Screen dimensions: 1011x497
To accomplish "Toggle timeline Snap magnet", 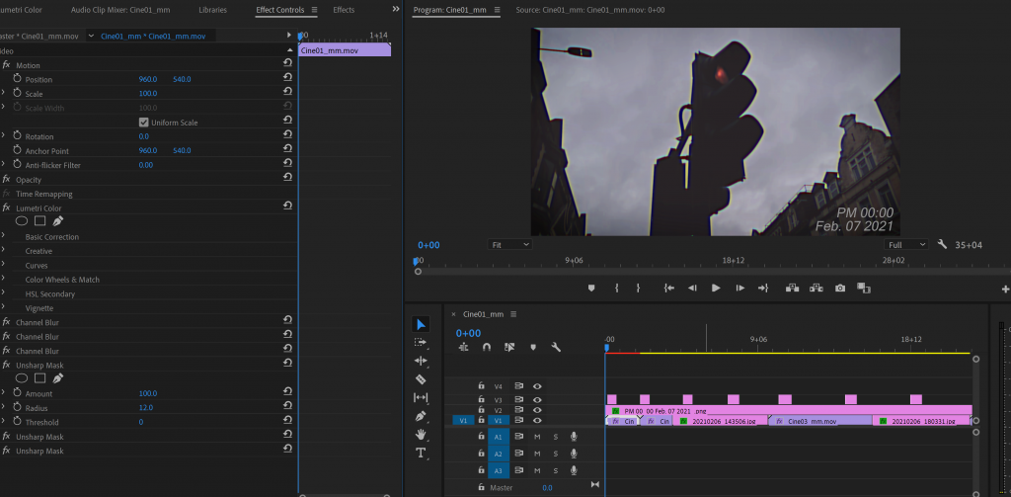I will pos(487,347).
